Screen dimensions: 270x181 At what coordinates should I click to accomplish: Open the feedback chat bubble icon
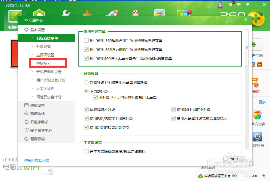pos(239,4)
